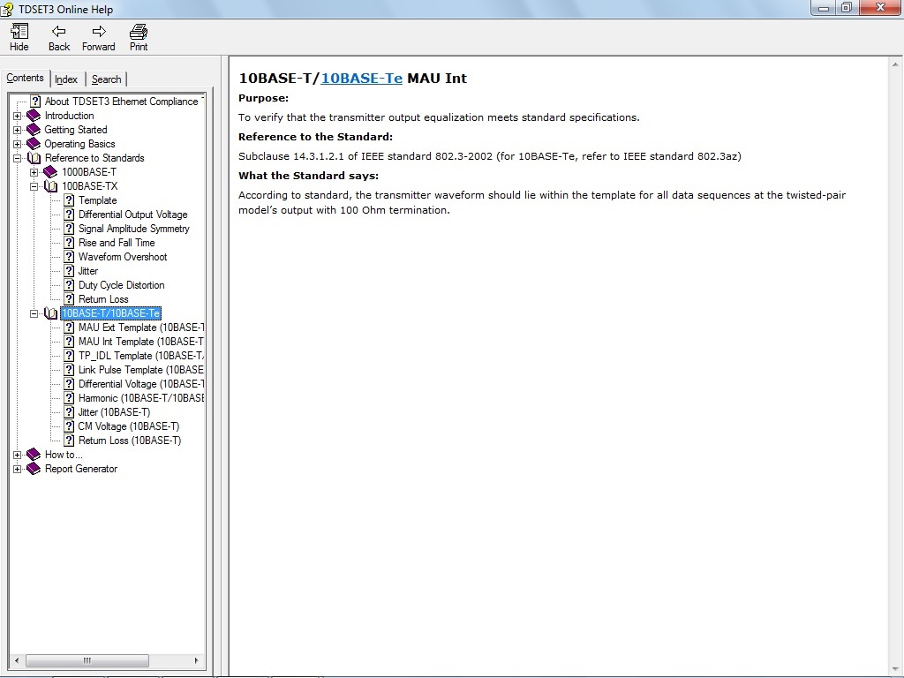Open the Return Loss (10BASE-T) topic
The image size is (904, 678).
point(130,441)
